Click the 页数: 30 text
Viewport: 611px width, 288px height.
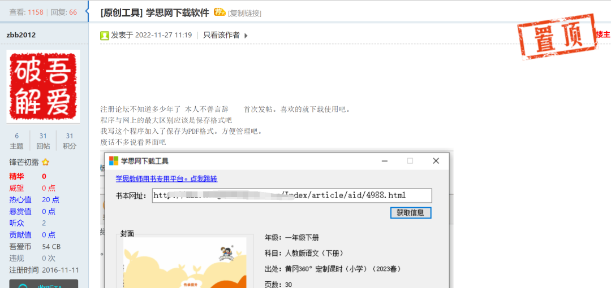point(278,285)
